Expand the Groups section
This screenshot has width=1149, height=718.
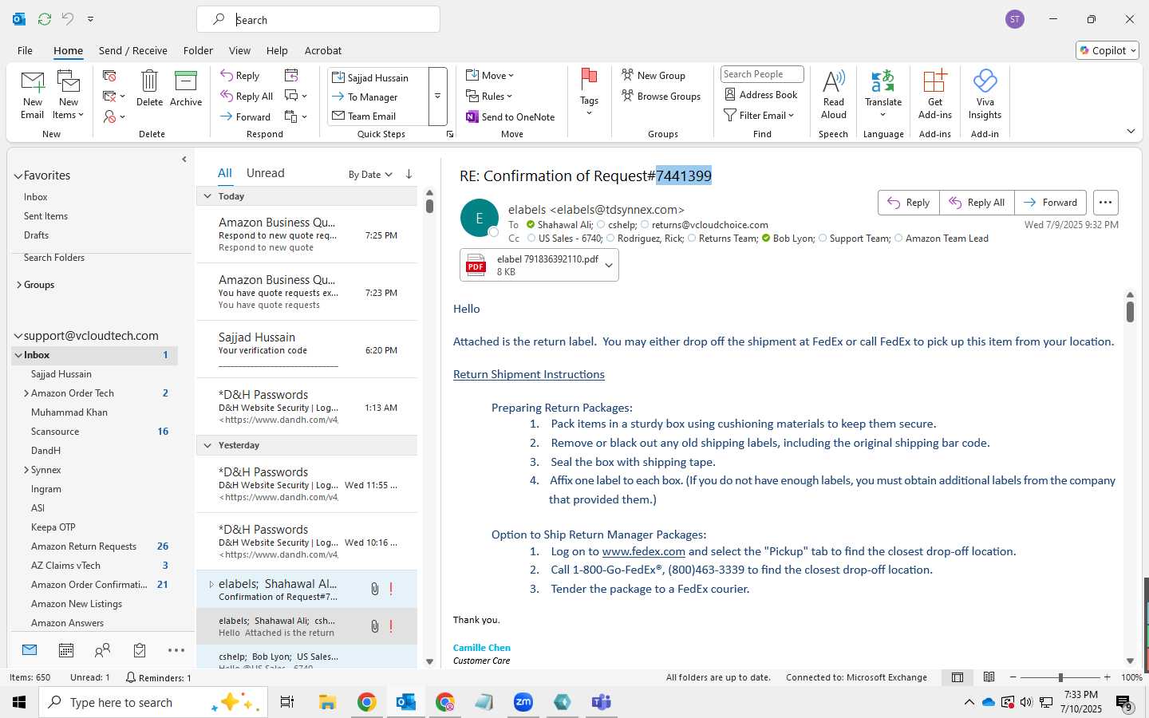coord(18,285)
